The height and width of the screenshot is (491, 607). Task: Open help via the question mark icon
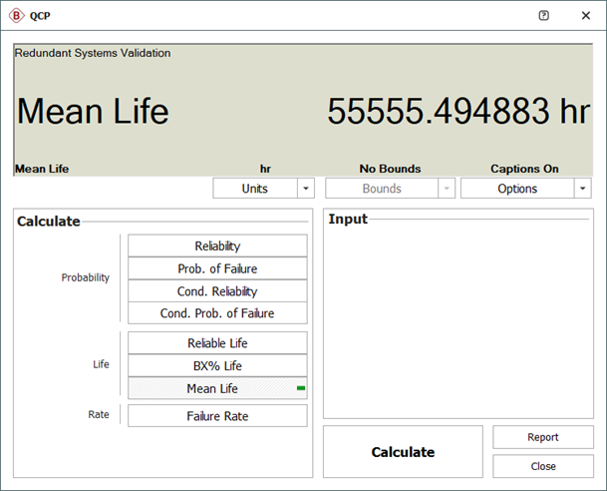(x=543, y=16)
